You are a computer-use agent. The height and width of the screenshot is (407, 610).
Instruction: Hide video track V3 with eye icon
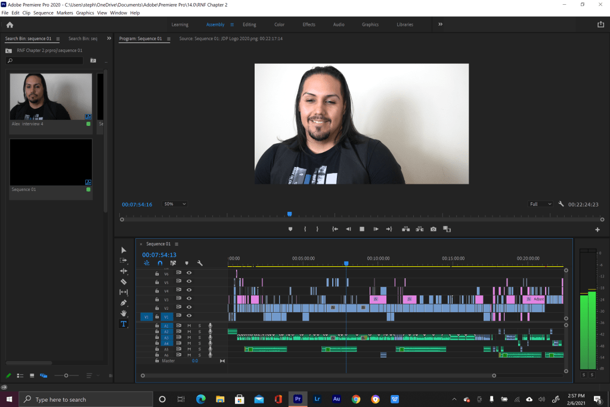click(189, 298)
